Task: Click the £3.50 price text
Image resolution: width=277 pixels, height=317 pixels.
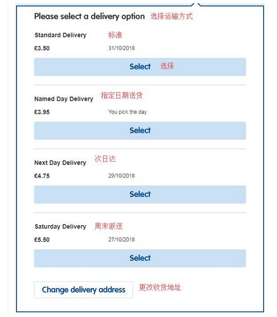Action: [42, 48]
